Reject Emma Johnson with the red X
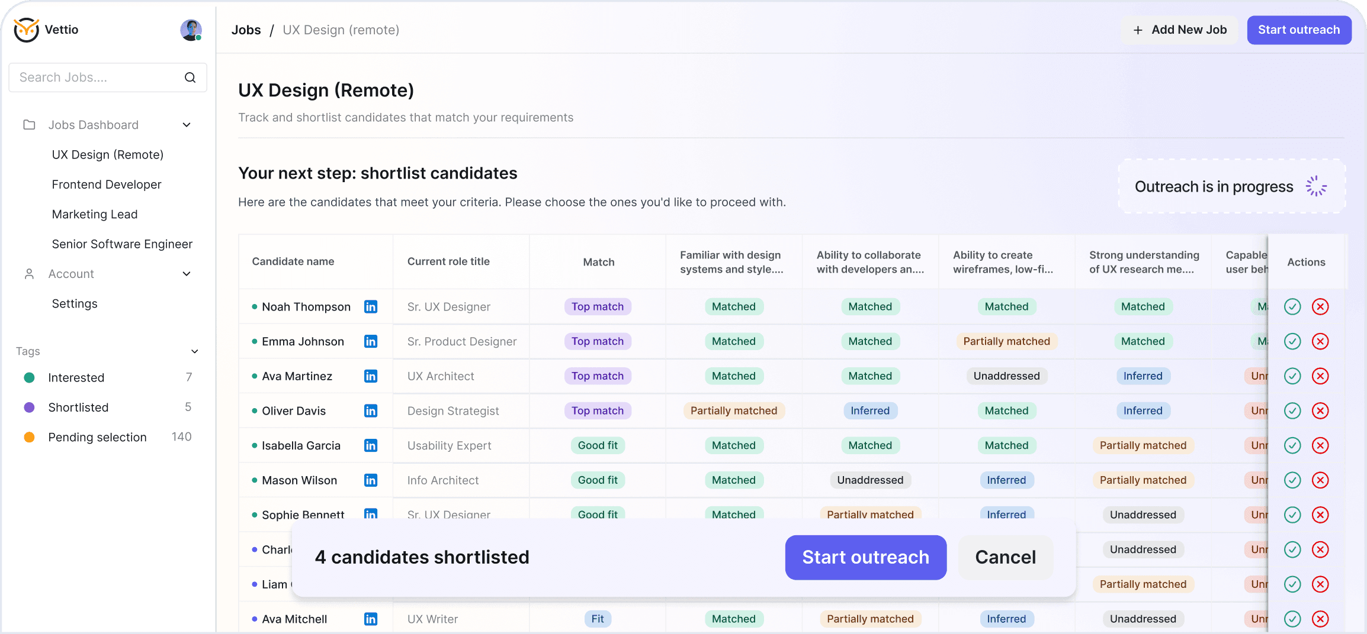 [1320, 341]
